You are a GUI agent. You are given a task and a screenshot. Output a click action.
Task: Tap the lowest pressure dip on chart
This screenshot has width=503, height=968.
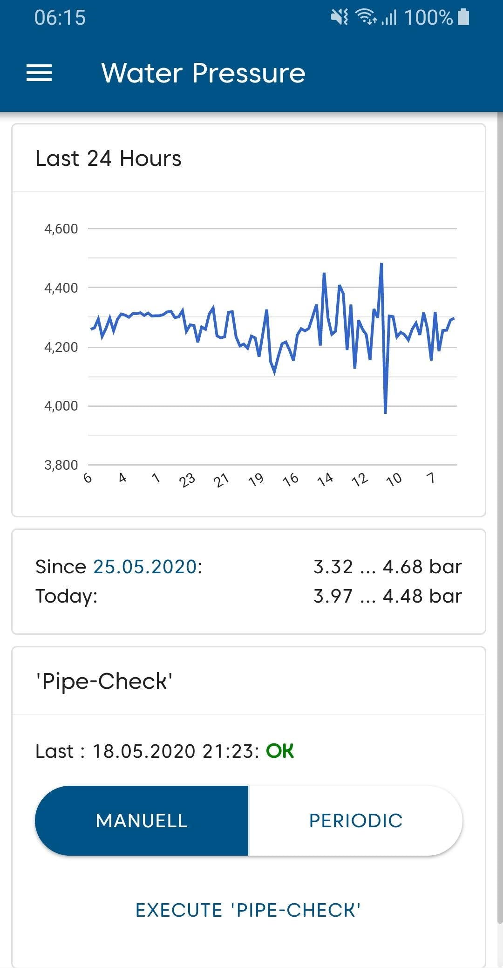coord(385,412)
